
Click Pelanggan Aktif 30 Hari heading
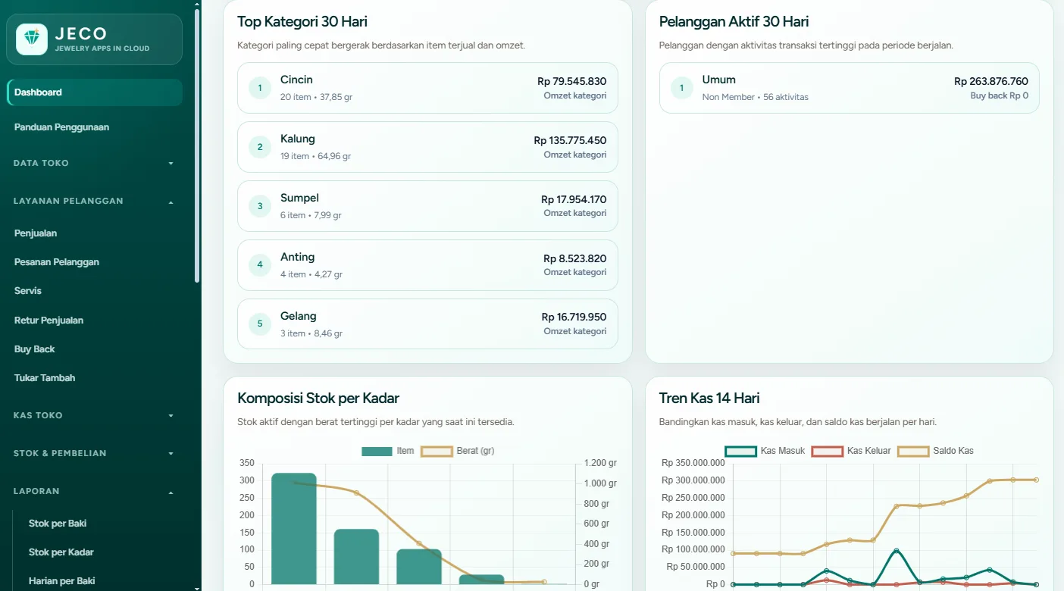734,22
